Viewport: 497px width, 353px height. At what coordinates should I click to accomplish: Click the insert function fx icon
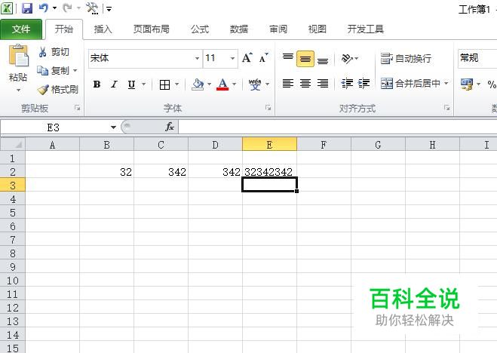coord(170,127)
